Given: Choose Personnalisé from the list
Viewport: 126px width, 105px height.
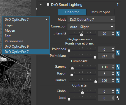Looking at the screenshot, I should pyautogui.click(x=26, y=41).
